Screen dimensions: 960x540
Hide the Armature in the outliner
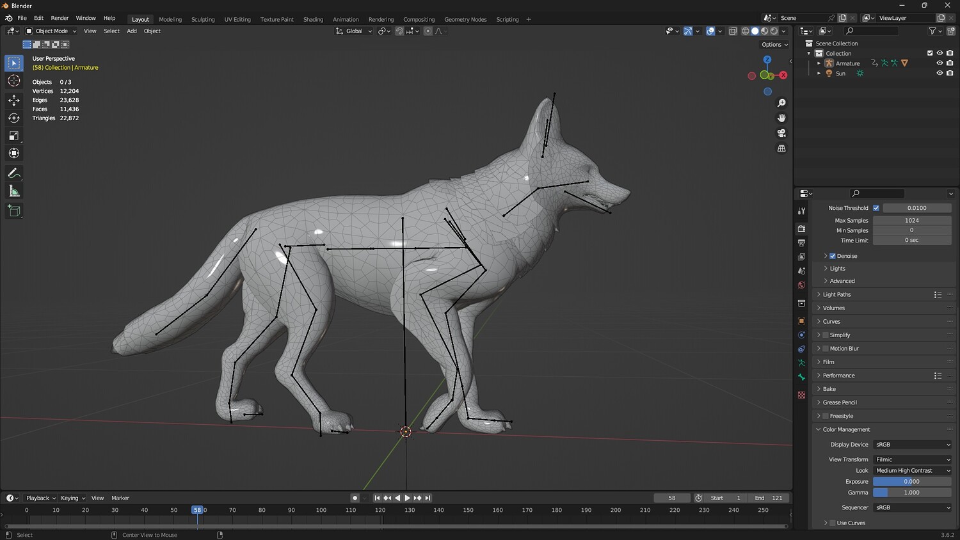point(940,63)
